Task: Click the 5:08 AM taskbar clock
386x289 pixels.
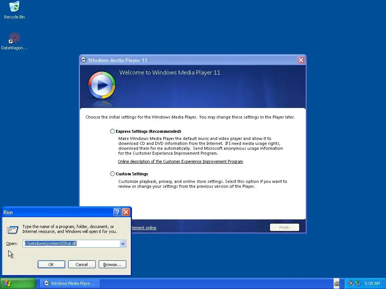Action: [x=372, y=283]
